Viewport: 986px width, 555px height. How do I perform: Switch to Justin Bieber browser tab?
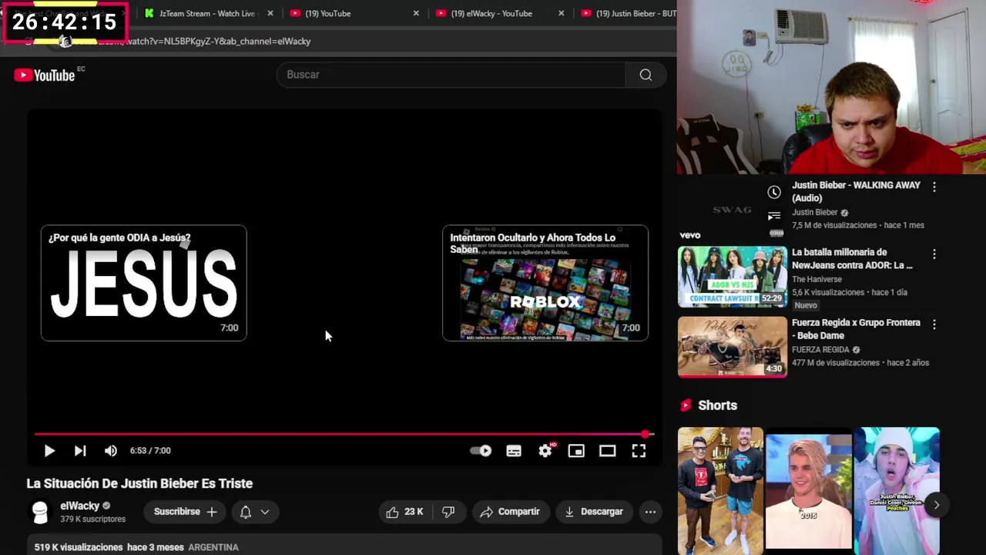tap(629, 13)
